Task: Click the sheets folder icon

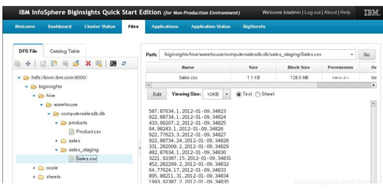Action: click(x=41, y=177)
